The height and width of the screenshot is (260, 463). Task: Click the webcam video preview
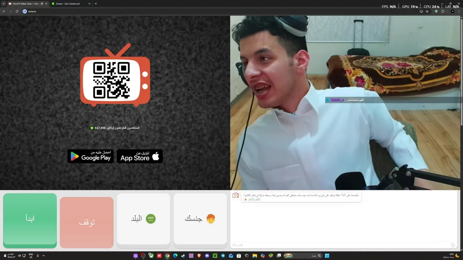pyautogui.click(x=345, y=103)
